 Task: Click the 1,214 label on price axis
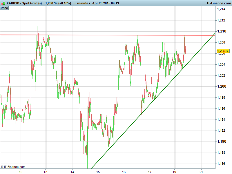(221, 9)
